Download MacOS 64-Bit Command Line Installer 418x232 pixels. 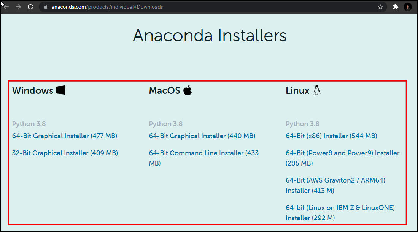(x=203, y=158)
